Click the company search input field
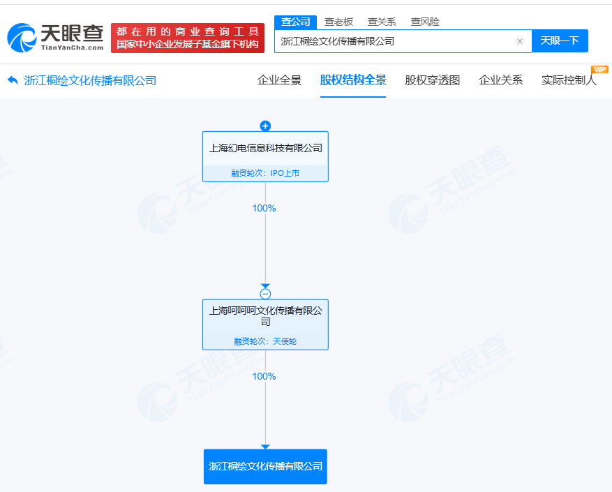 (394, 41)
